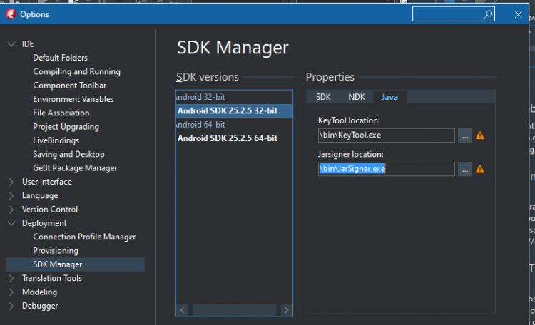Expand the Language node
535x325 pixels.
click(11, 195)
